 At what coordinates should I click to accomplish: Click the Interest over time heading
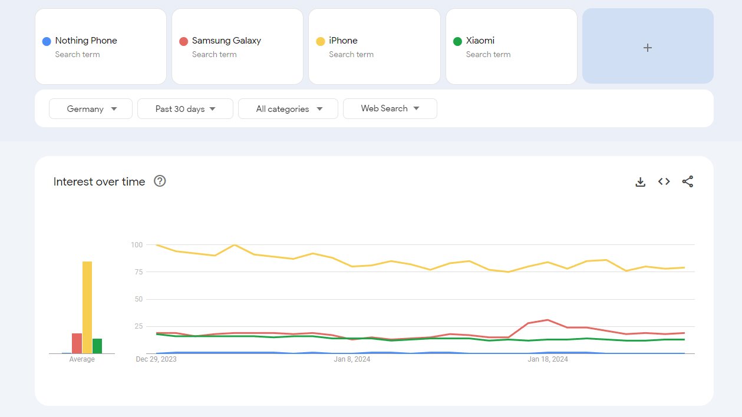pyautogui.click(x=99, y=182)
